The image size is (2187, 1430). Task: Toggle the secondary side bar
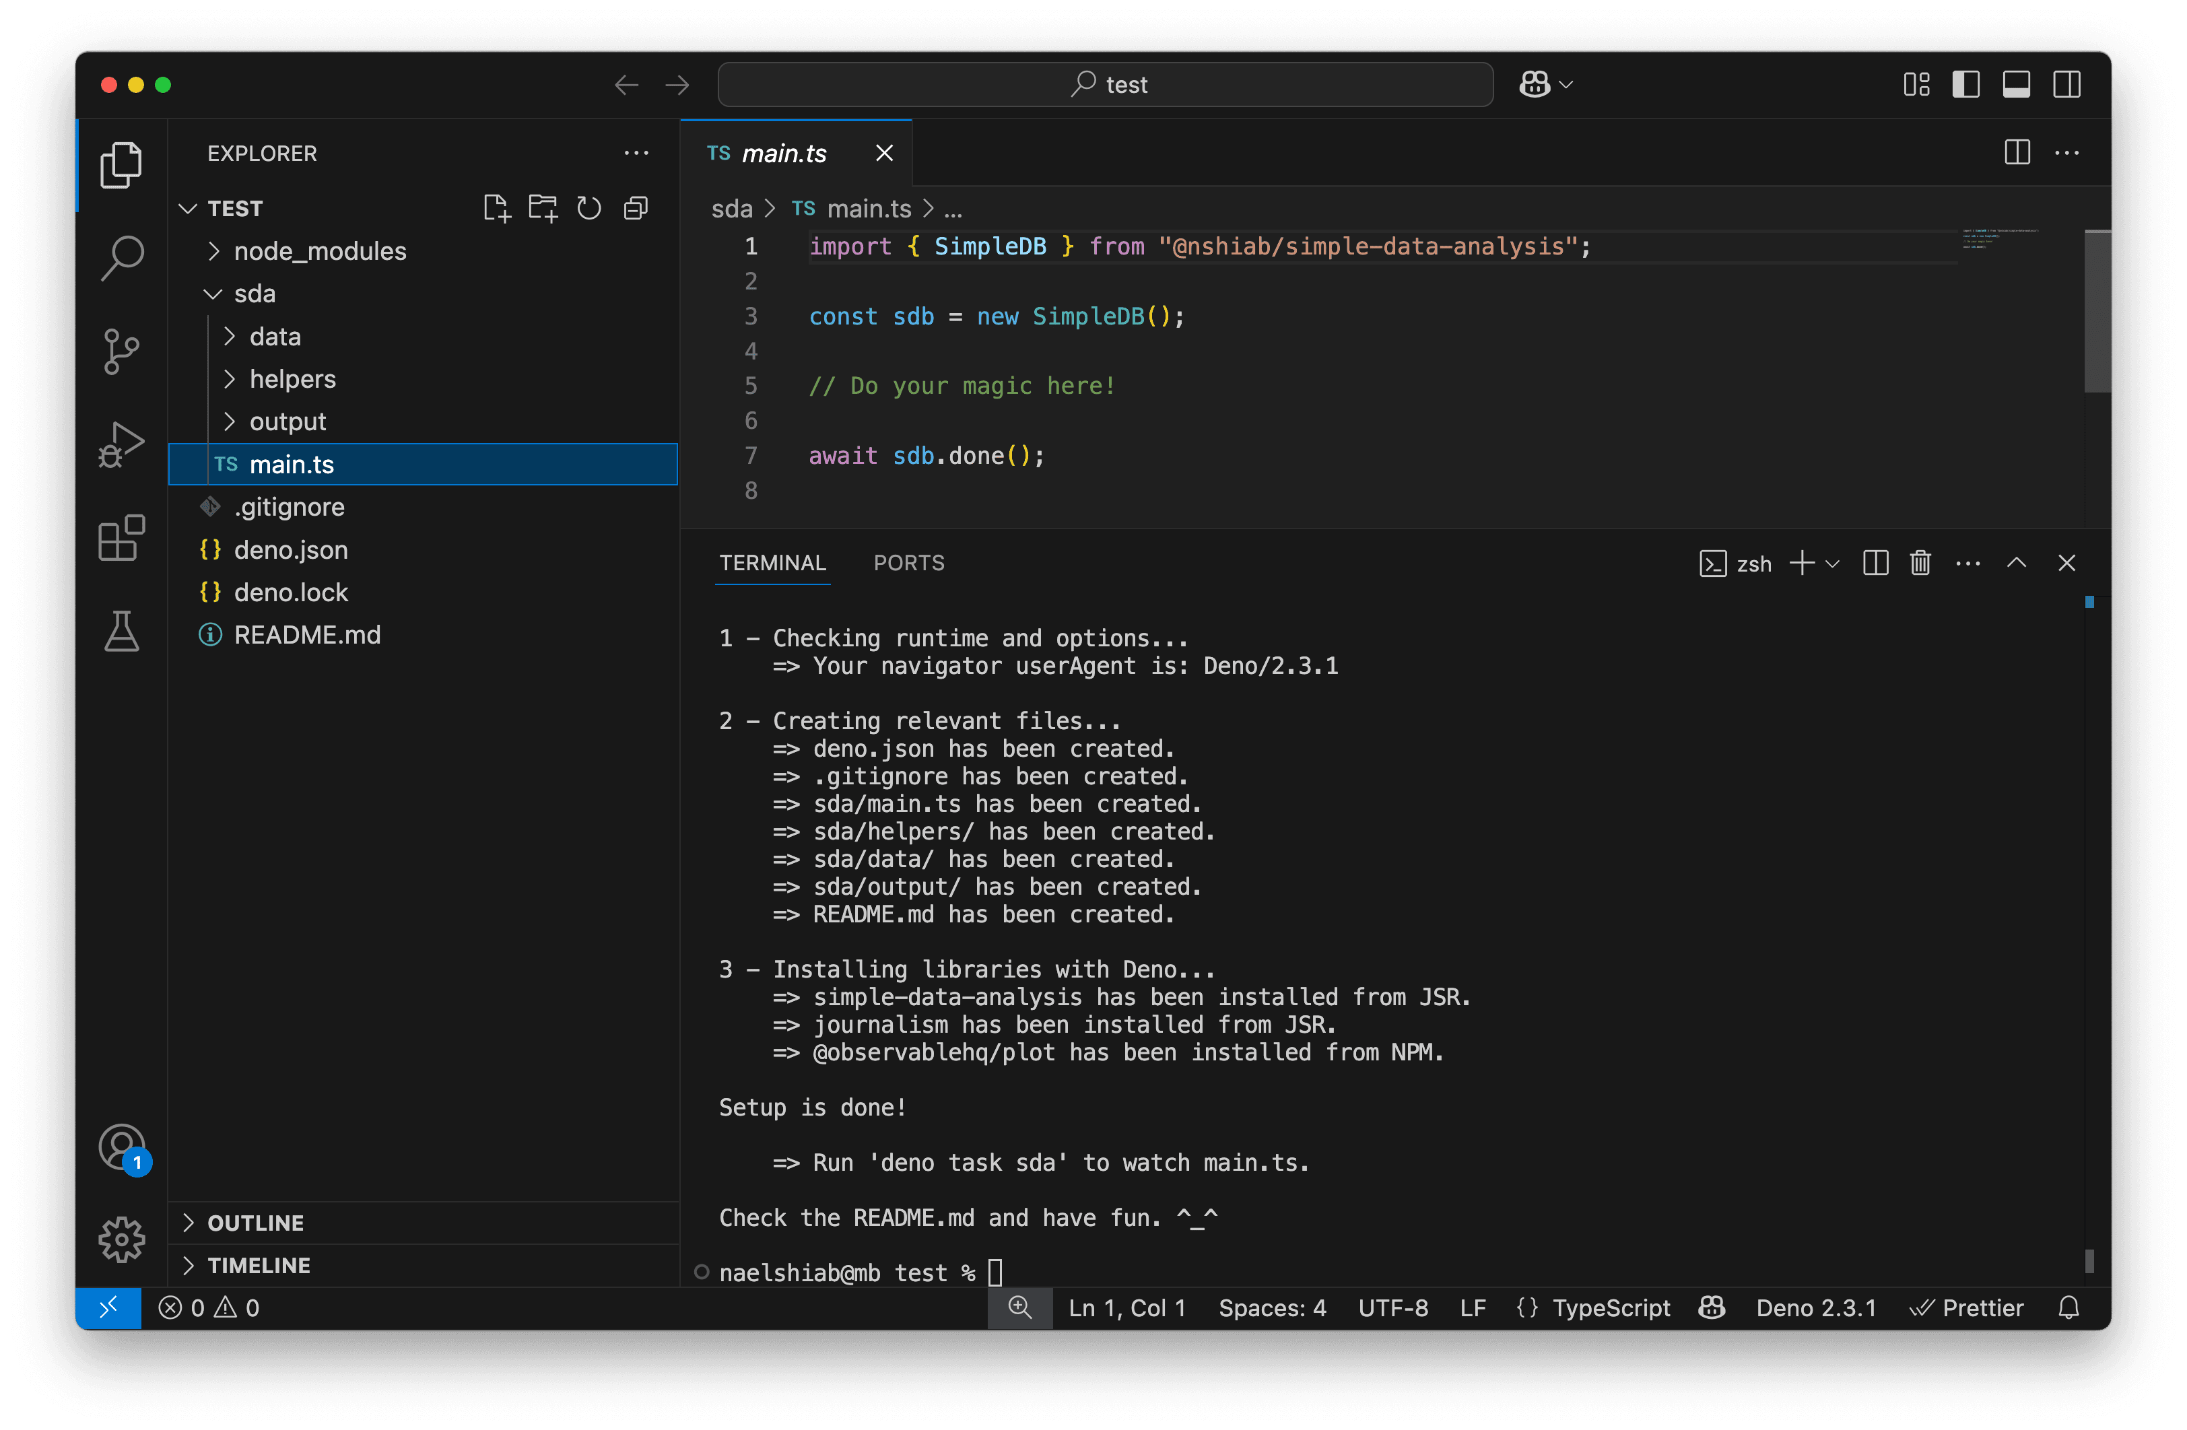(2066, 85)
